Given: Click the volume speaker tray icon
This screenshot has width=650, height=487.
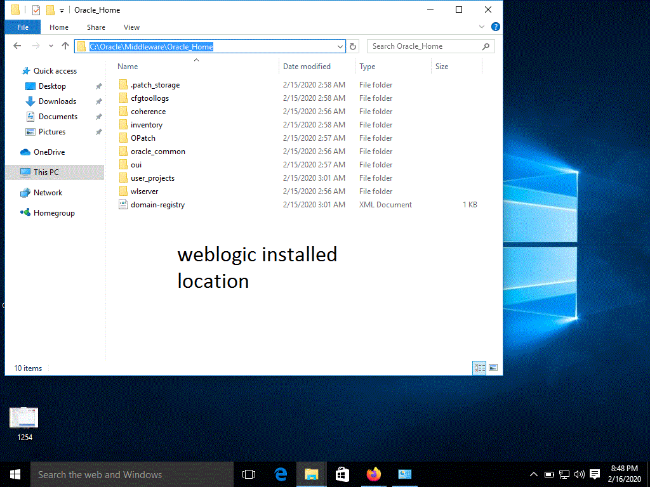Looking at the screenshot, I should pos(579,474).
